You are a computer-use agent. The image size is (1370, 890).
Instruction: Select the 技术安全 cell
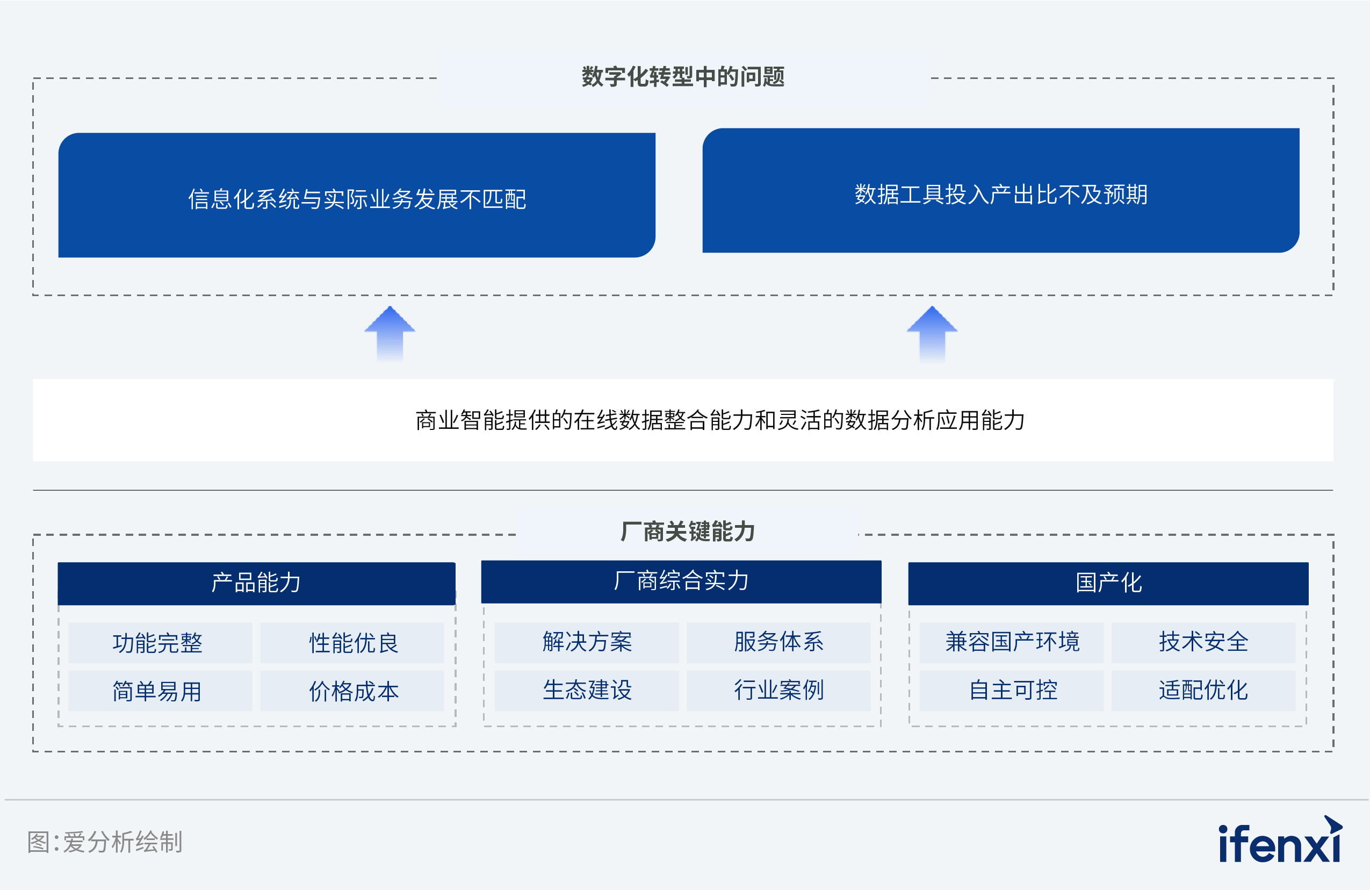[x=1203, y=642]
